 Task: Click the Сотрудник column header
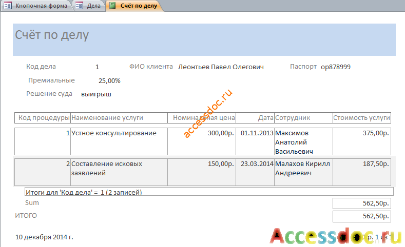tap(303, 118)
